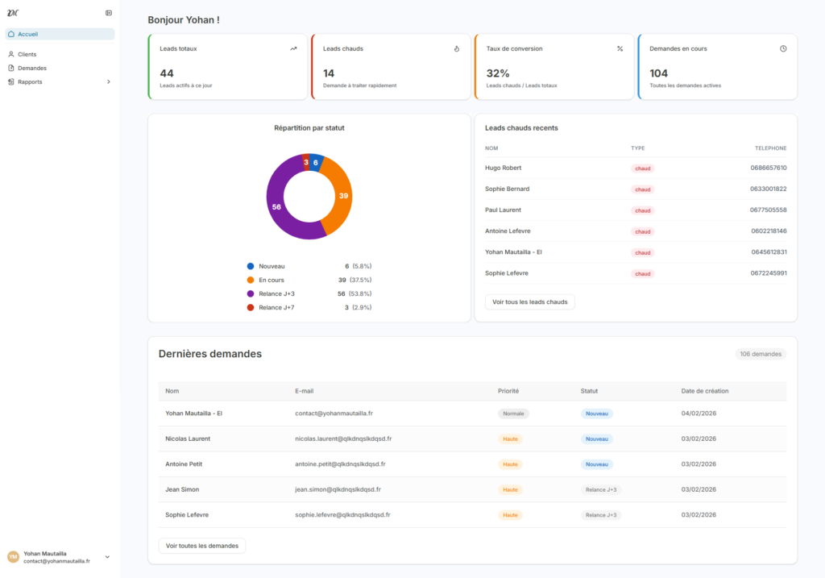Image resolution: width=825 pixels, height=578 pixels.
Task: Click the percent icon on Taux de conversion
Action: tap(620, 48)
